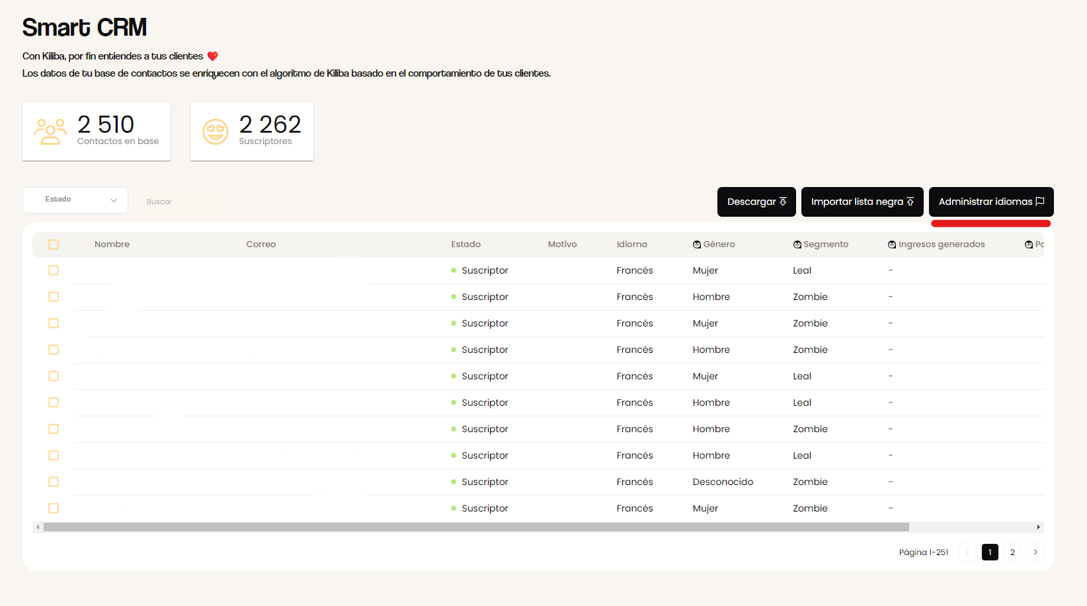The width and height of the screenshot is (1087, 606).
Task: Click the Buscar search field
Action: [x=184, y=202]
